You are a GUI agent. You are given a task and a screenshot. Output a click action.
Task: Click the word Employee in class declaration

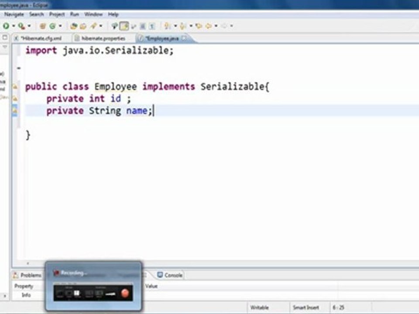pos(115,86)
